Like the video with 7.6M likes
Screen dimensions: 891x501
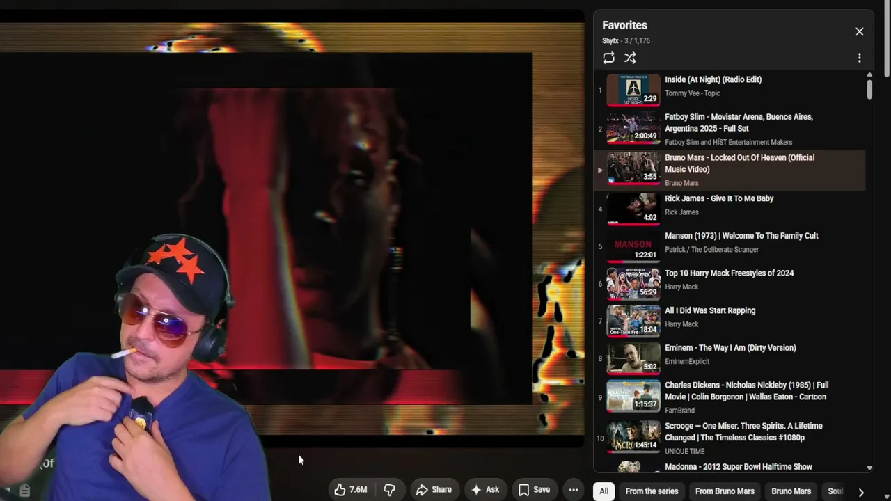(x=351, y=490)
